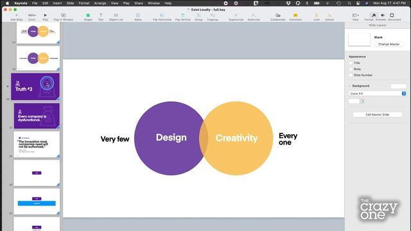
Task: Click the Group toolbar icon
Action: coord(198,15)
